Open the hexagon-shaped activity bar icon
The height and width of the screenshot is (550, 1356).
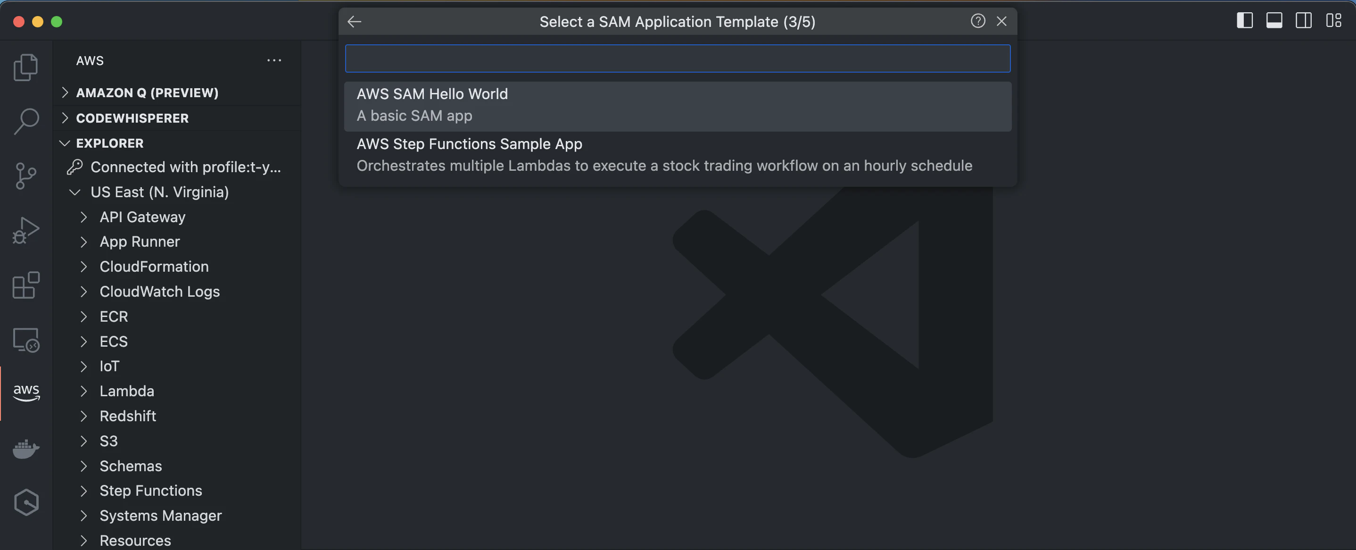coord(26,502)
